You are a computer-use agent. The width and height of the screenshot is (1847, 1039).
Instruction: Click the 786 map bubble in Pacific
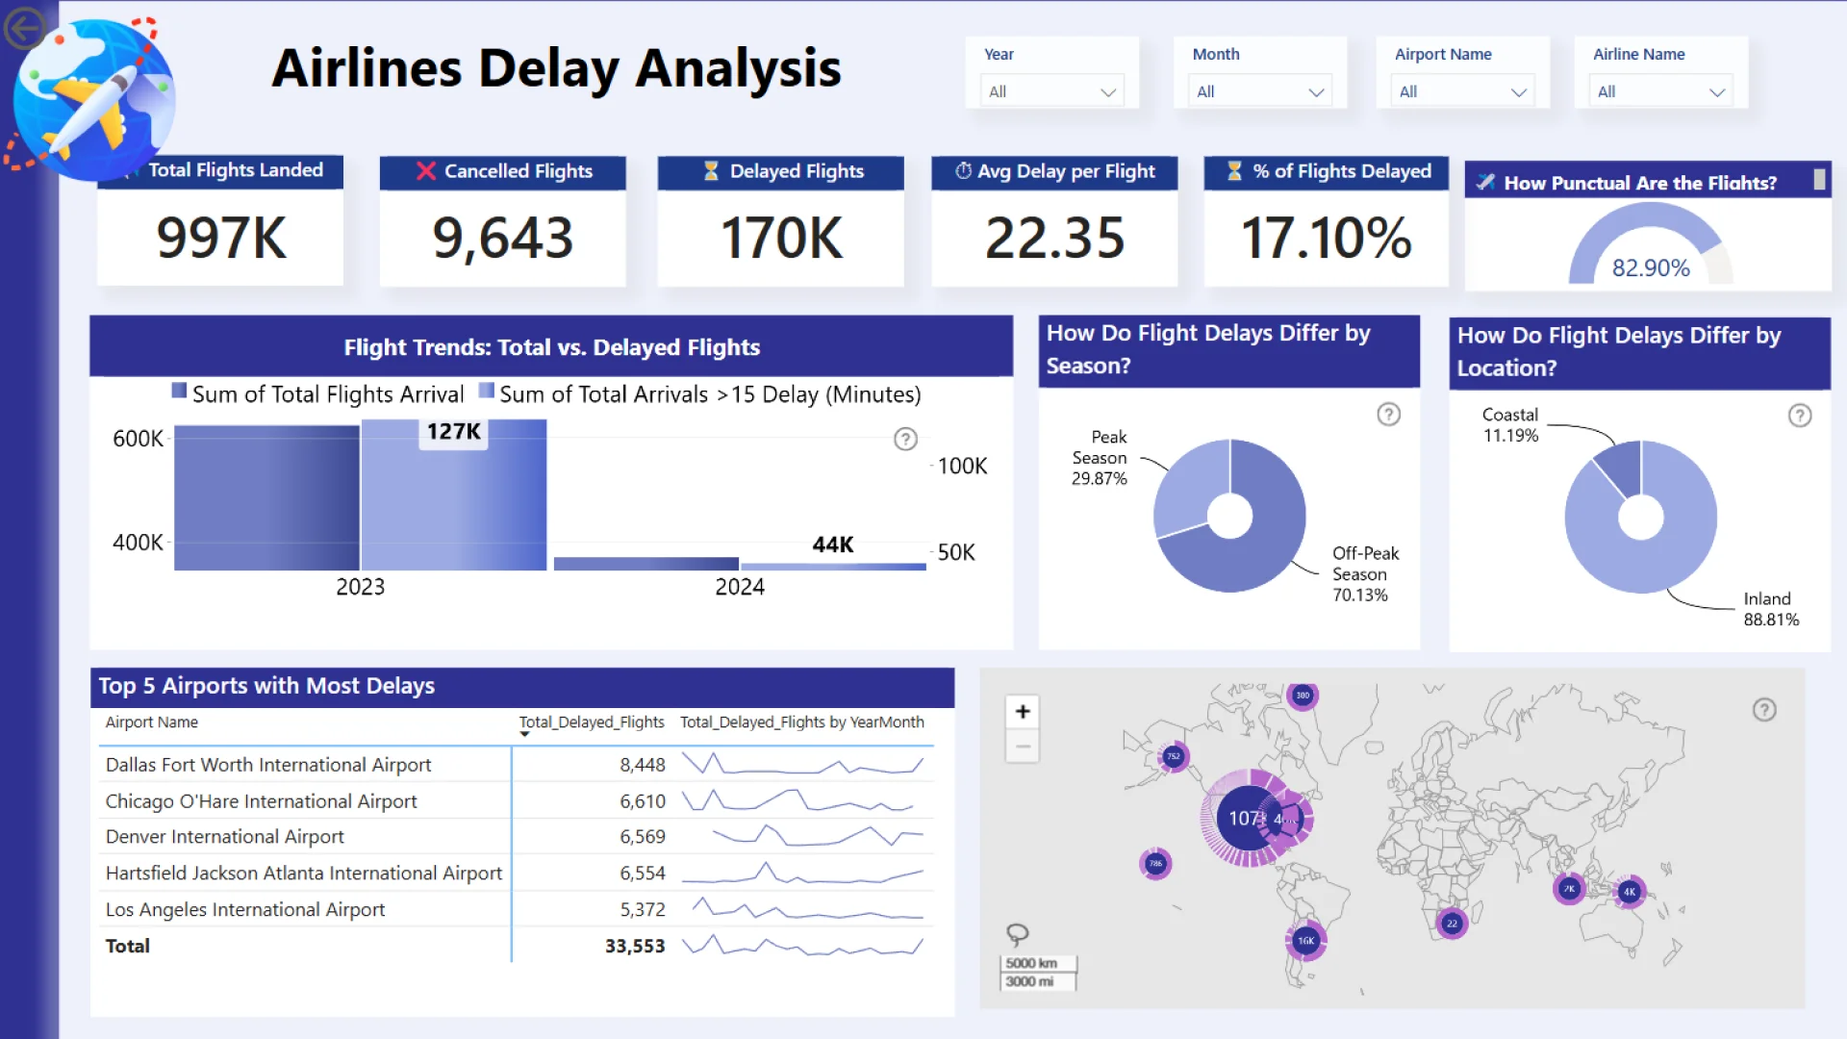(x=1155, y=864)
